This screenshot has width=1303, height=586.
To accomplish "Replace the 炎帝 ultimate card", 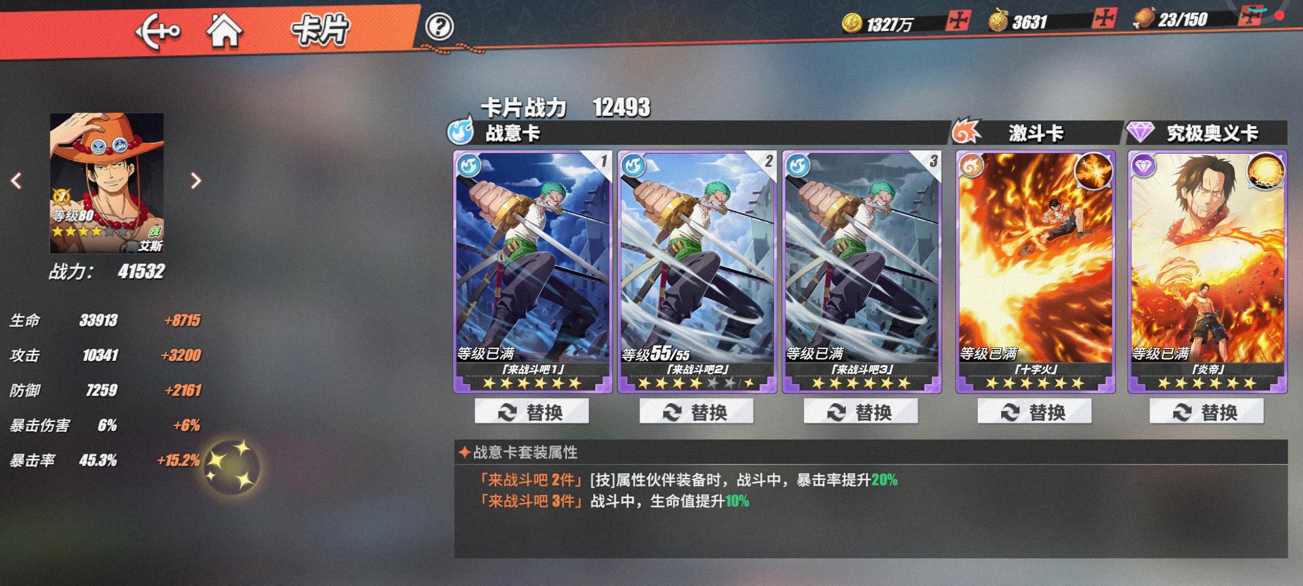I will [x=1206, y=412].
